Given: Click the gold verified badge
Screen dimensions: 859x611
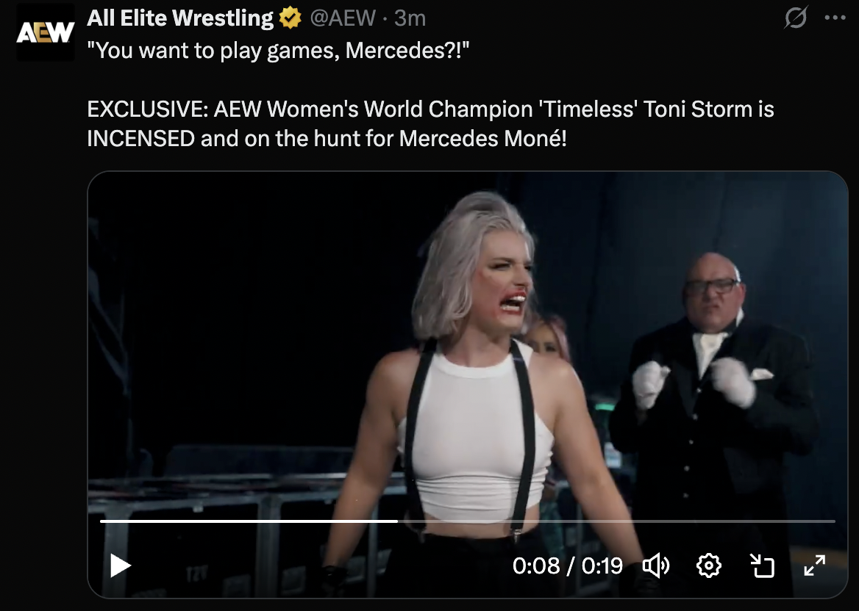Looking at the screenshot, I should [291, 18].
